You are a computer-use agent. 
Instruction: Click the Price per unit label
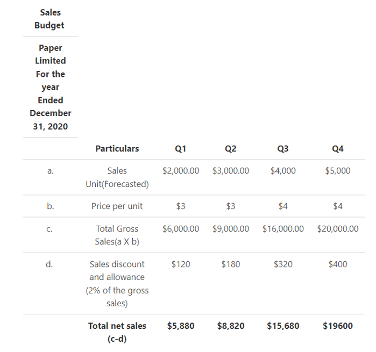[117, 206]
